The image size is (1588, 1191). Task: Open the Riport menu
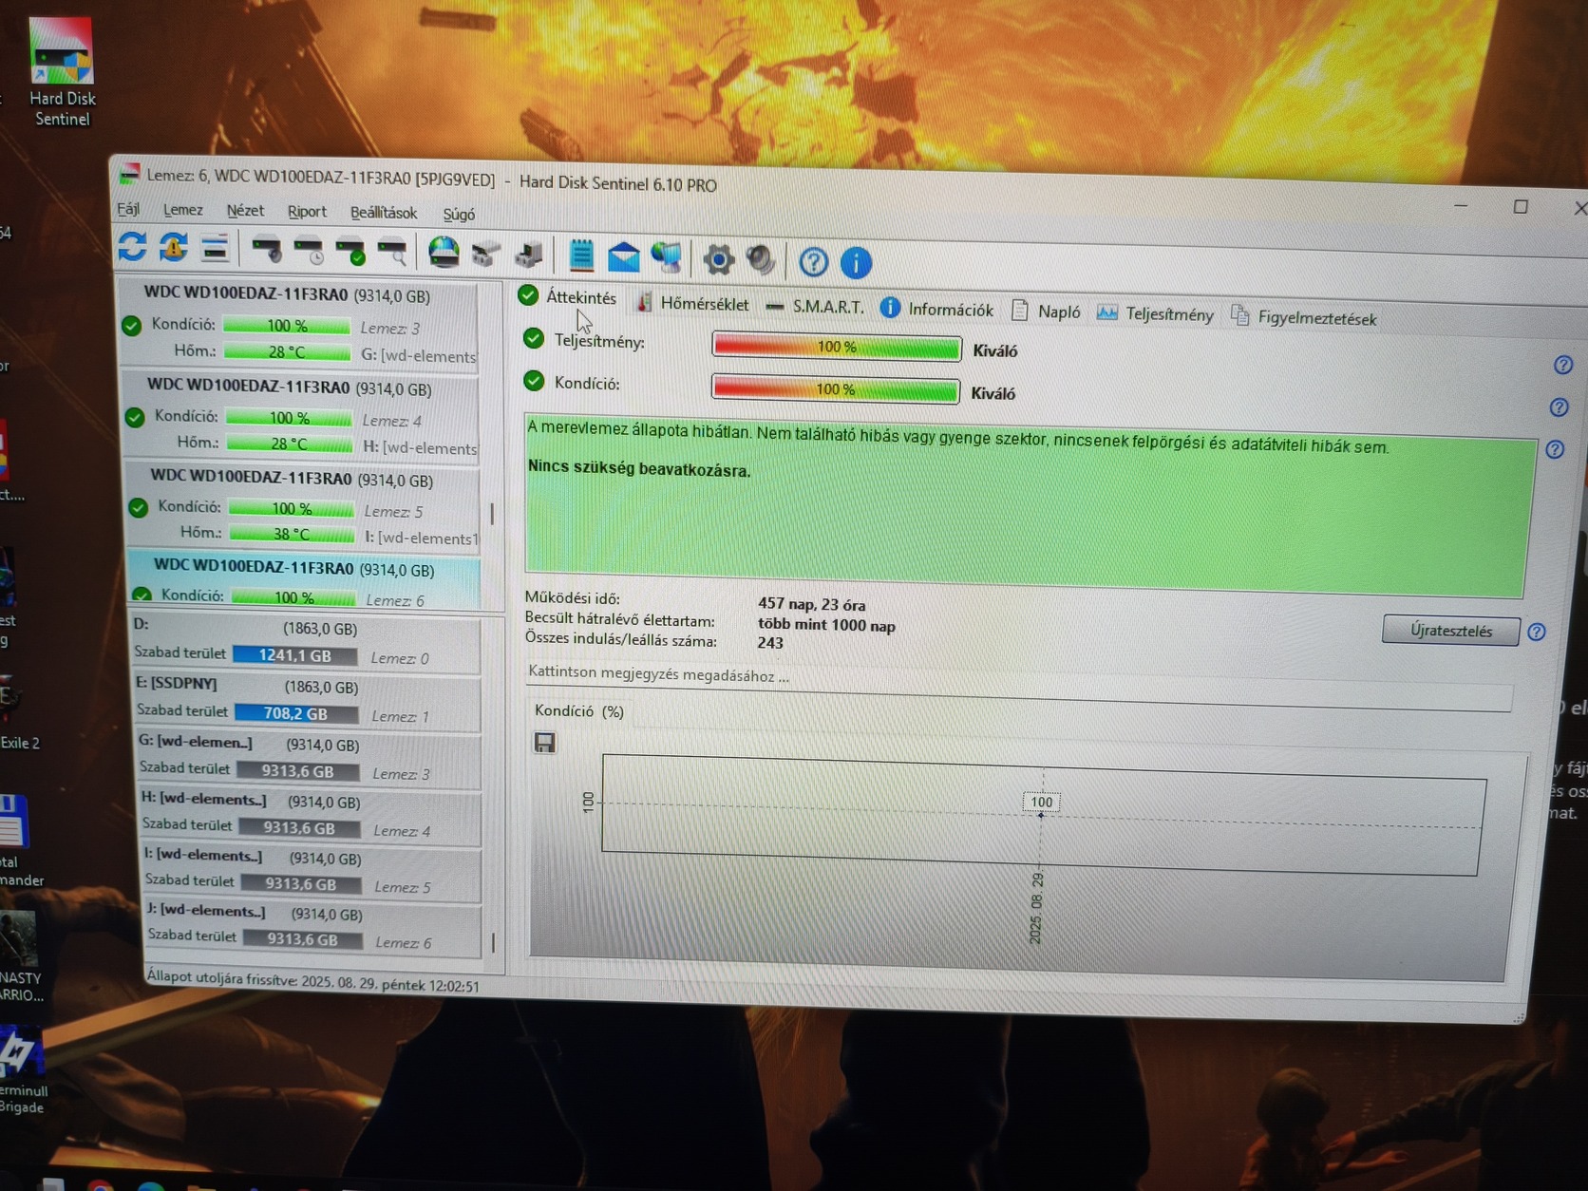[307, 212]
